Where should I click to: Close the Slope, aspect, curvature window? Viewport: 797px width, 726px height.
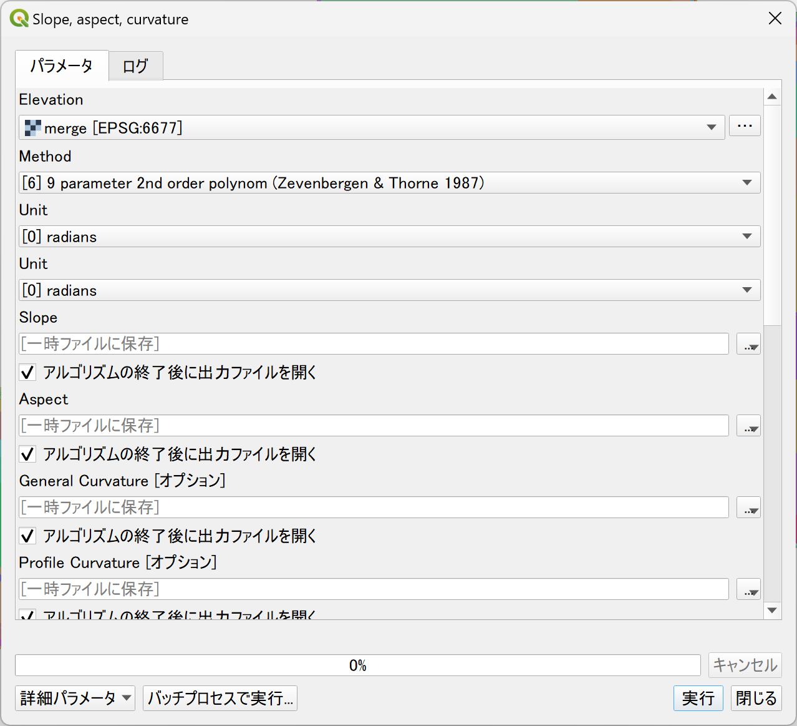(775, 19)
